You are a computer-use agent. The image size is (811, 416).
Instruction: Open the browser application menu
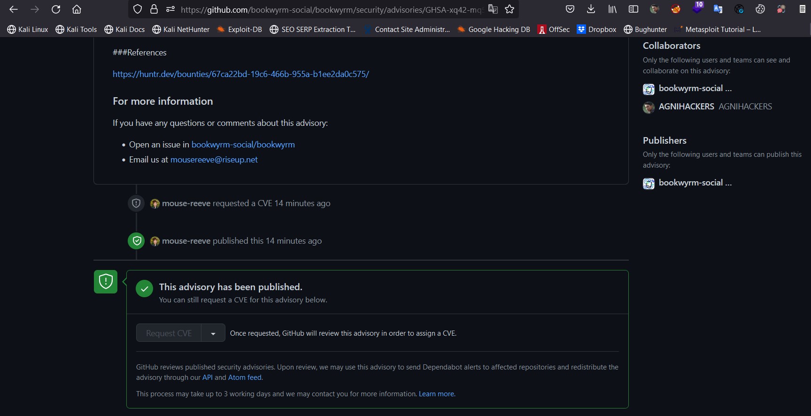pos(803,9)
